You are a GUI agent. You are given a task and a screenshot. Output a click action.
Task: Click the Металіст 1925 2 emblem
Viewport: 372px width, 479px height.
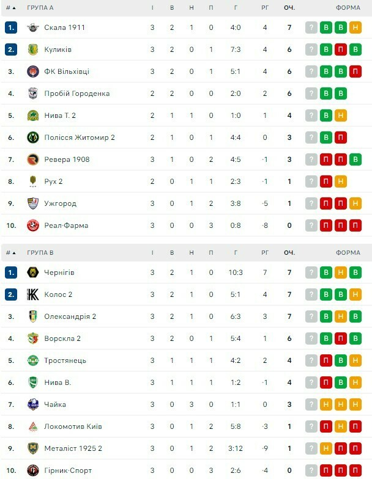[33, 448]
